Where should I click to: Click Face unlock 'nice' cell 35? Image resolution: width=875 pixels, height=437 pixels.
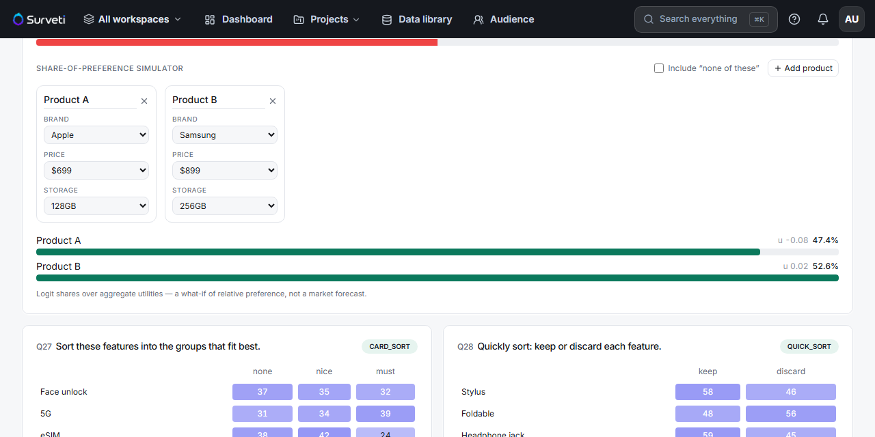tap(324, 392)
